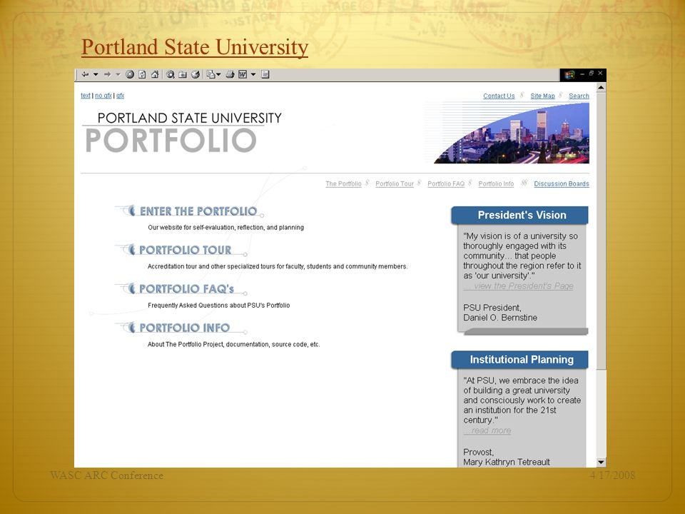
Task: Click 'Our website for self-evaluation' description text
Action: [x=226, y=227]
